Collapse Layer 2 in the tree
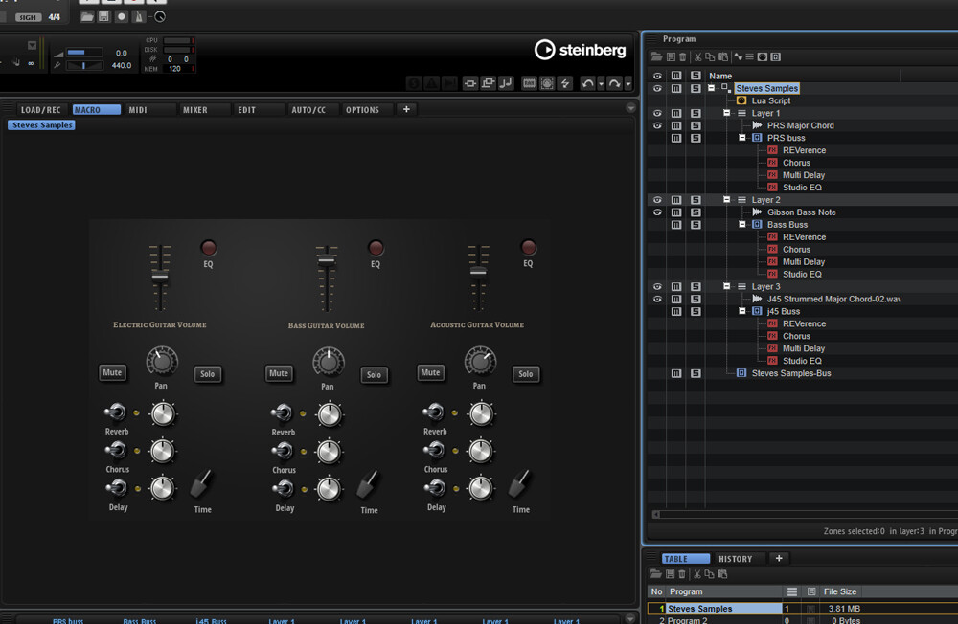 click(x=726, y=200)
